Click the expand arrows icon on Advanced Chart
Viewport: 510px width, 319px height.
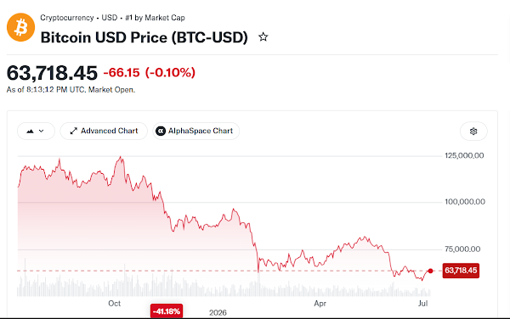(73, 131)
